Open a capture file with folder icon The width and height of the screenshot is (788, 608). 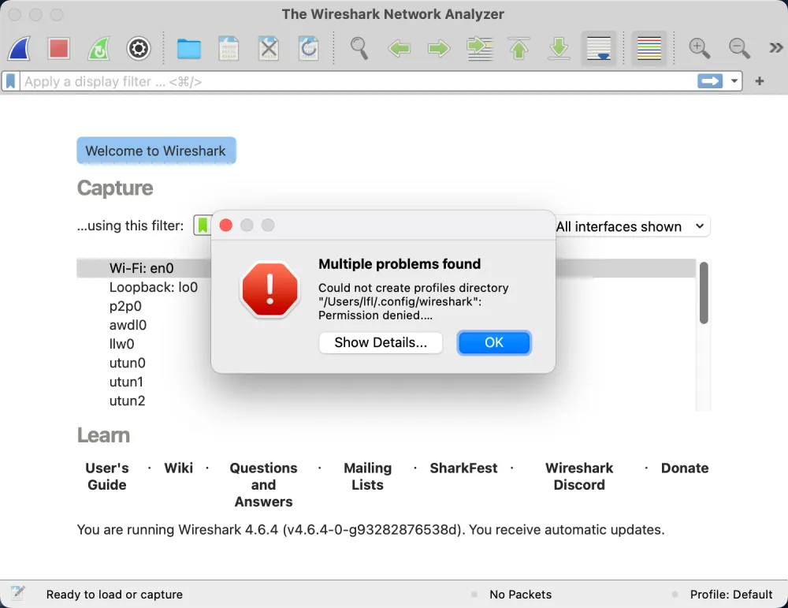[189, 49]
